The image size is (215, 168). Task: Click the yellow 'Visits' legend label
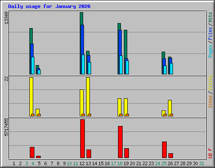tap(210, 83)
